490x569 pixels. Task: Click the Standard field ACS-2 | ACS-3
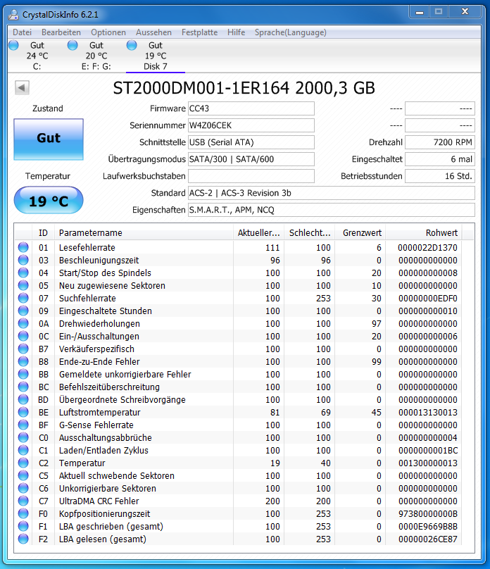[331, 193]
